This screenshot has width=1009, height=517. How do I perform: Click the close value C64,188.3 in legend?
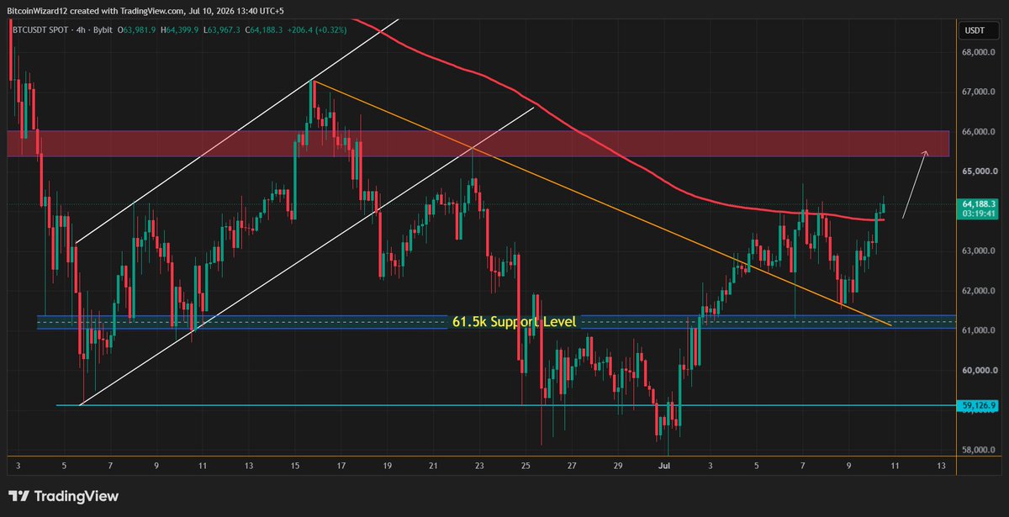[x=265, y=30]
